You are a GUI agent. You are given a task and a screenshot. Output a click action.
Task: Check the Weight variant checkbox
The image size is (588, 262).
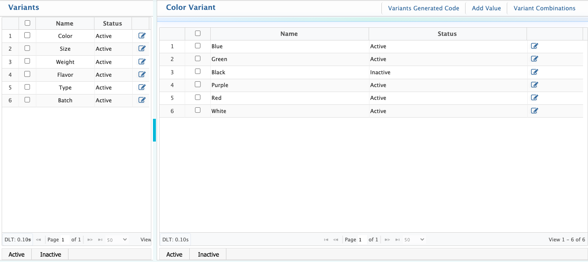pos(27,61)
